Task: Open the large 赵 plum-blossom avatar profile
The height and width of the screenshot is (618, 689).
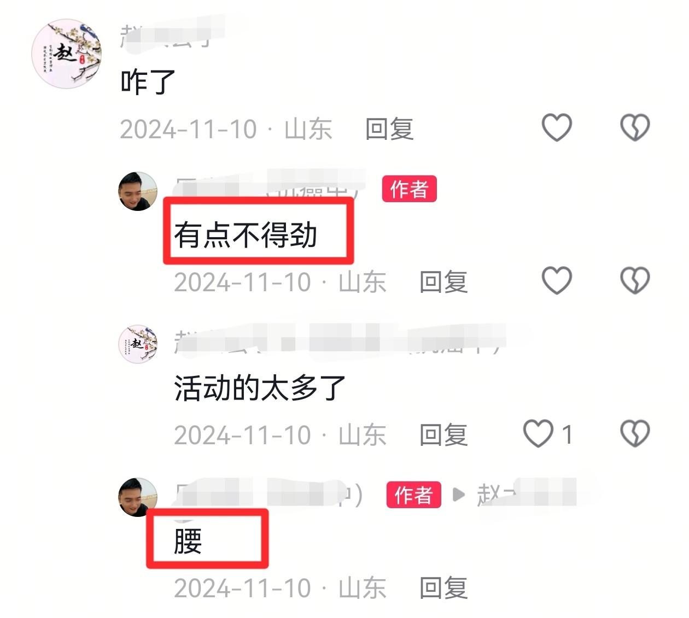Action: (67, 54)
